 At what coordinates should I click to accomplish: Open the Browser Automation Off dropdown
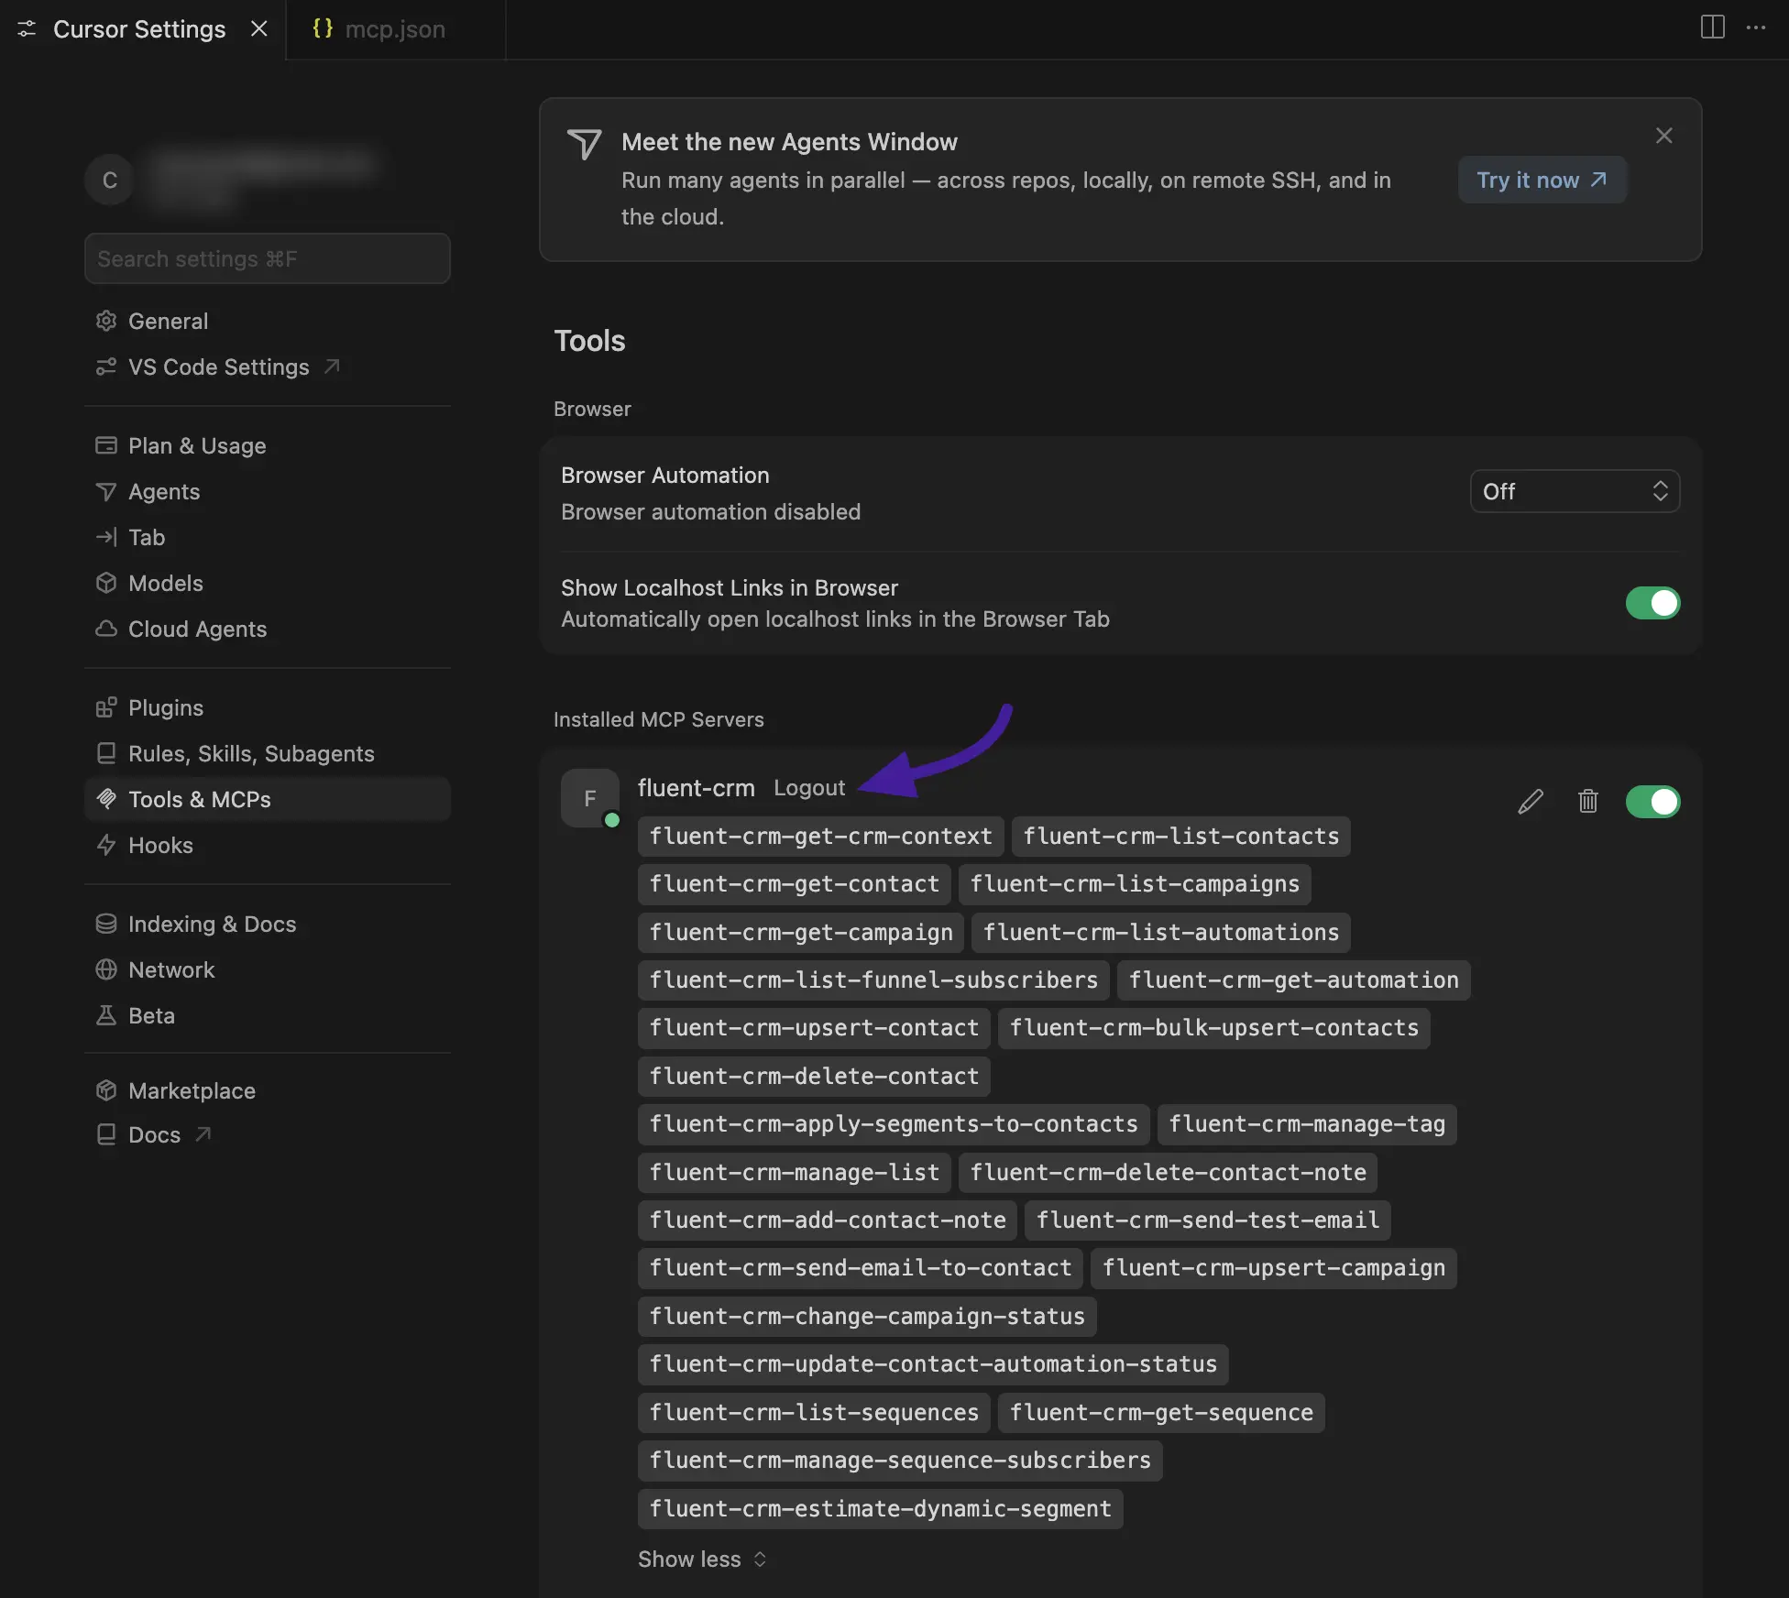click(x=1575, y=491)
